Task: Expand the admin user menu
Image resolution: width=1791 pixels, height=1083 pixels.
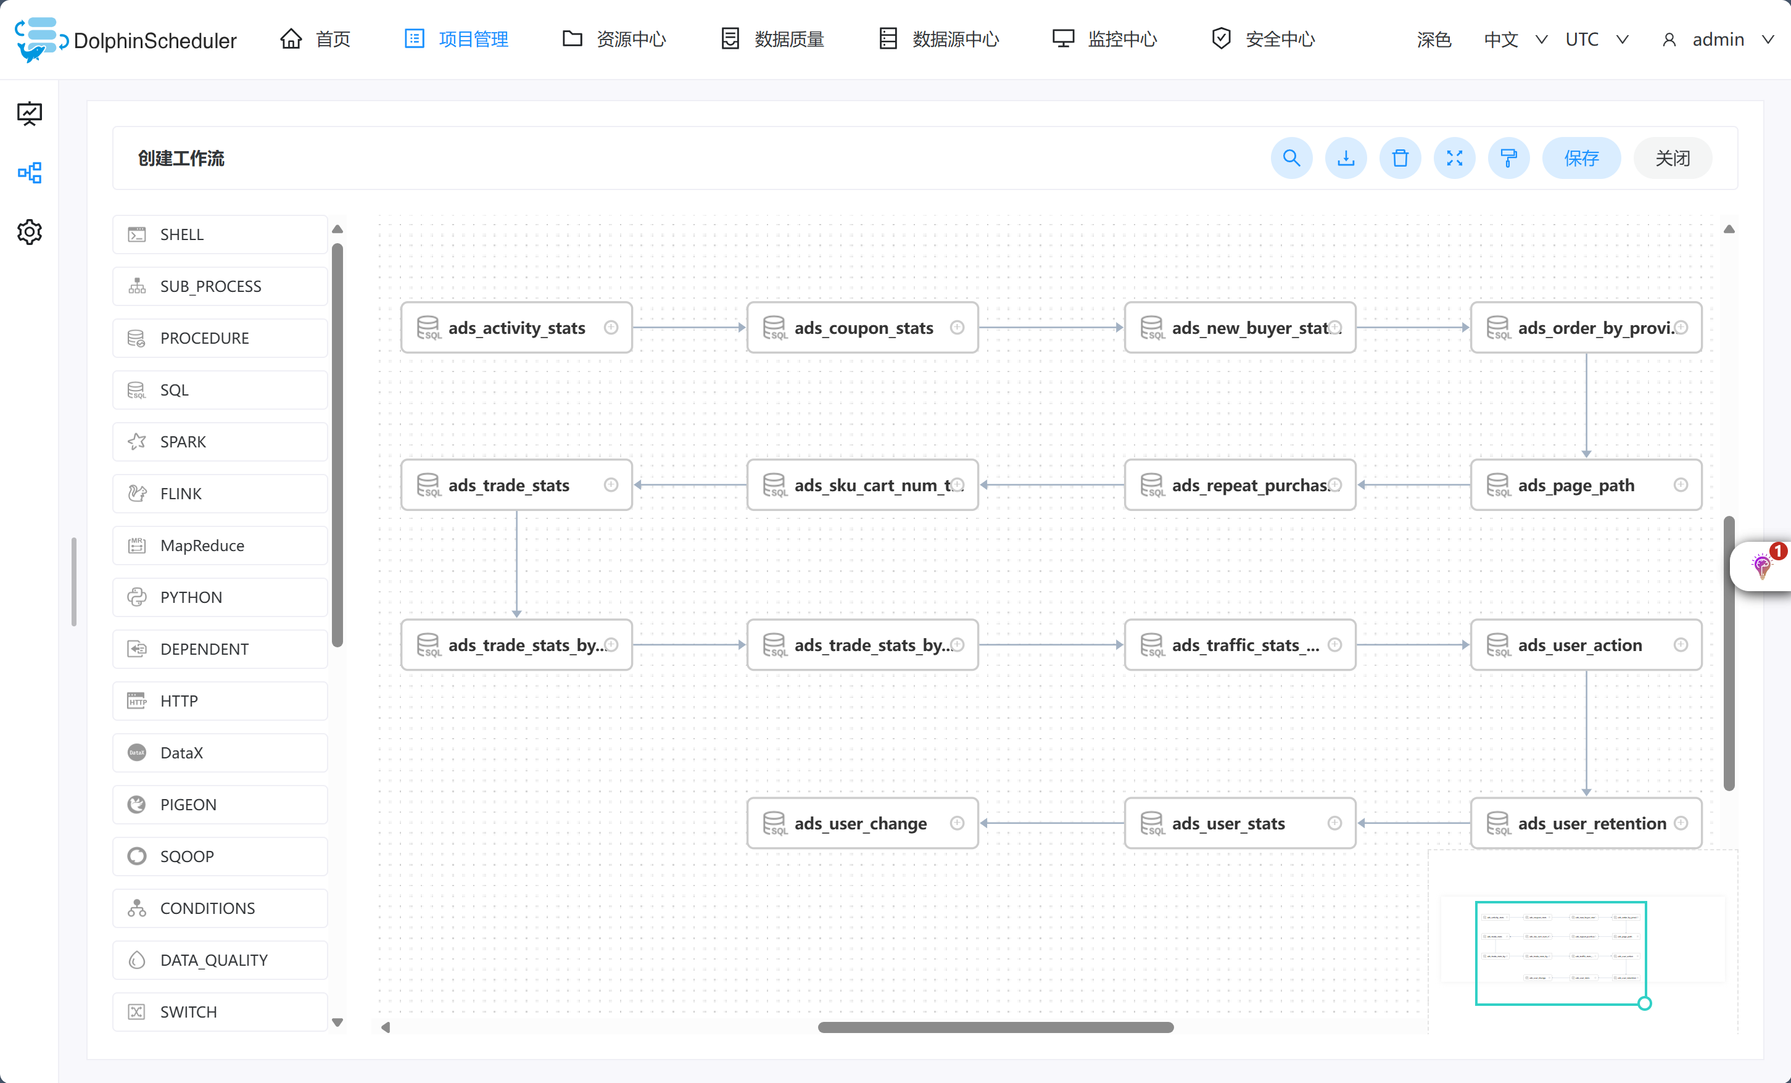Action: coord(1718,39)
